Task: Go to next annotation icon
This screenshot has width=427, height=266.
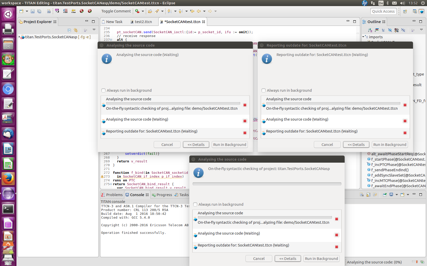Action: click(169, 11)
